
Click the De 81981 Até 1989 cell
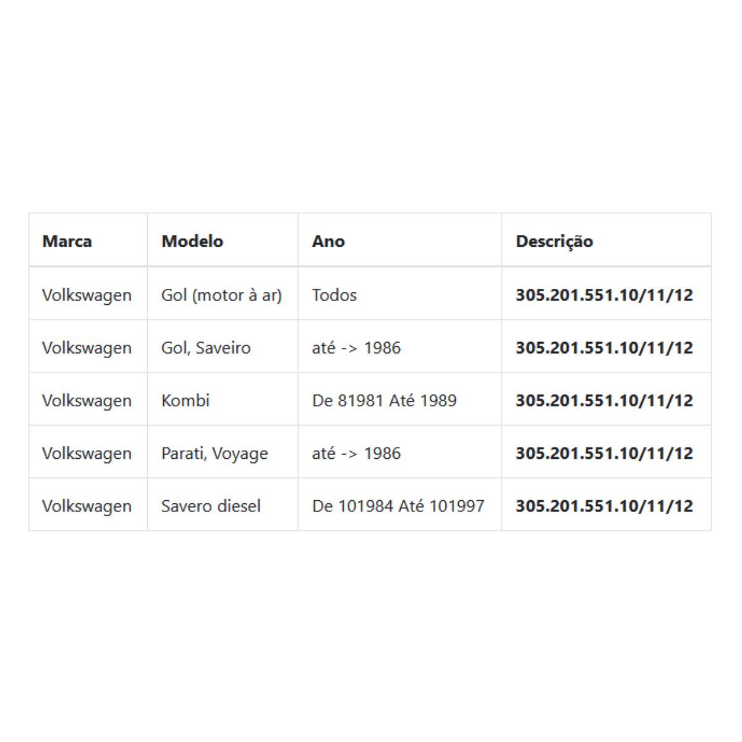point(399,399)
